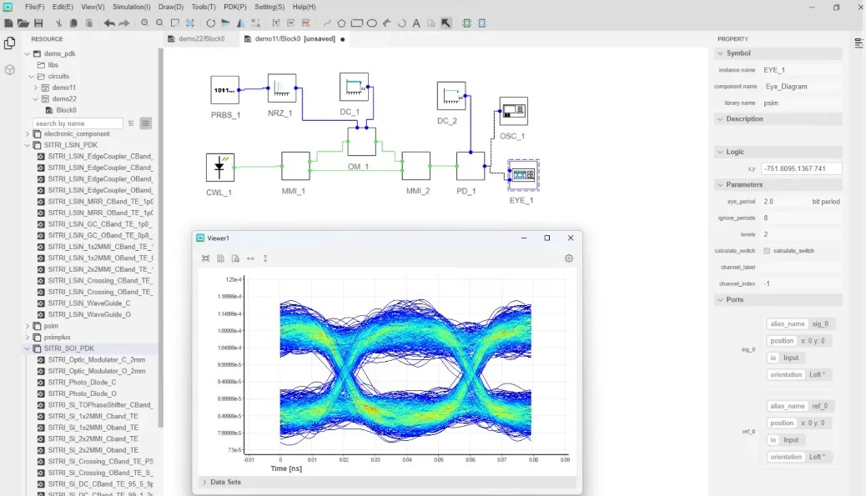
Task: Select SITRI_Photo_Diode_C in resource list
Action: [x=82, y=382]
